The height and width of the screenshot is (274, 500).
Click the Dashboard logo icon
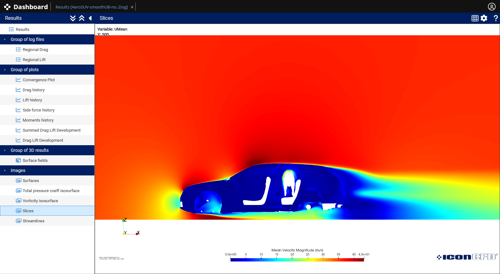tap(7, 7)
